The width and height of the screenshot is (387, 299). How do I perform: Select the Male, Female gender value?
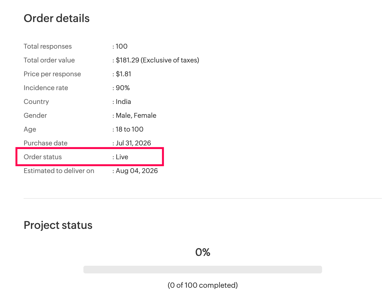[x=136, y=115]
